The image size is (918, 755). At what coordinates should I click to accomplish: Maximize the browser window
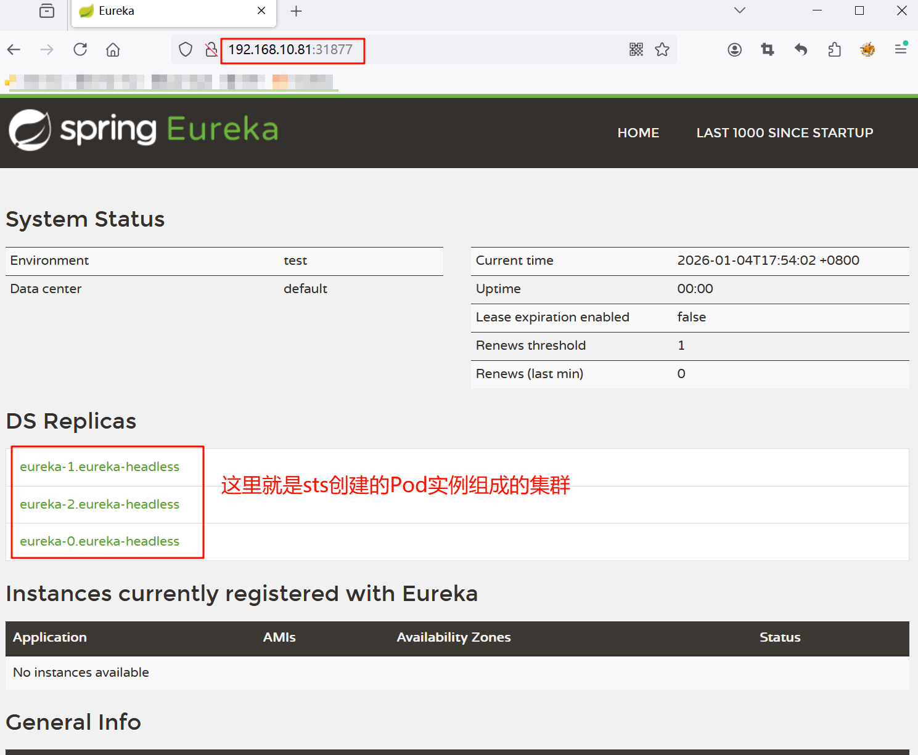coord(859,10)
